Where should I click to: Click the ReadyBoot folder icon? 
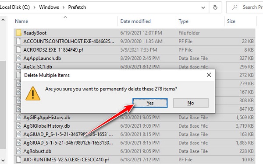pyautogui.click(x=18, y=33)
